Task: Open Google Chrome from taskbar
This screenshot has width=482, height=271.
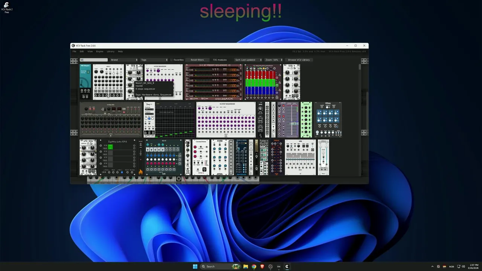Action: tap(254, 266)
